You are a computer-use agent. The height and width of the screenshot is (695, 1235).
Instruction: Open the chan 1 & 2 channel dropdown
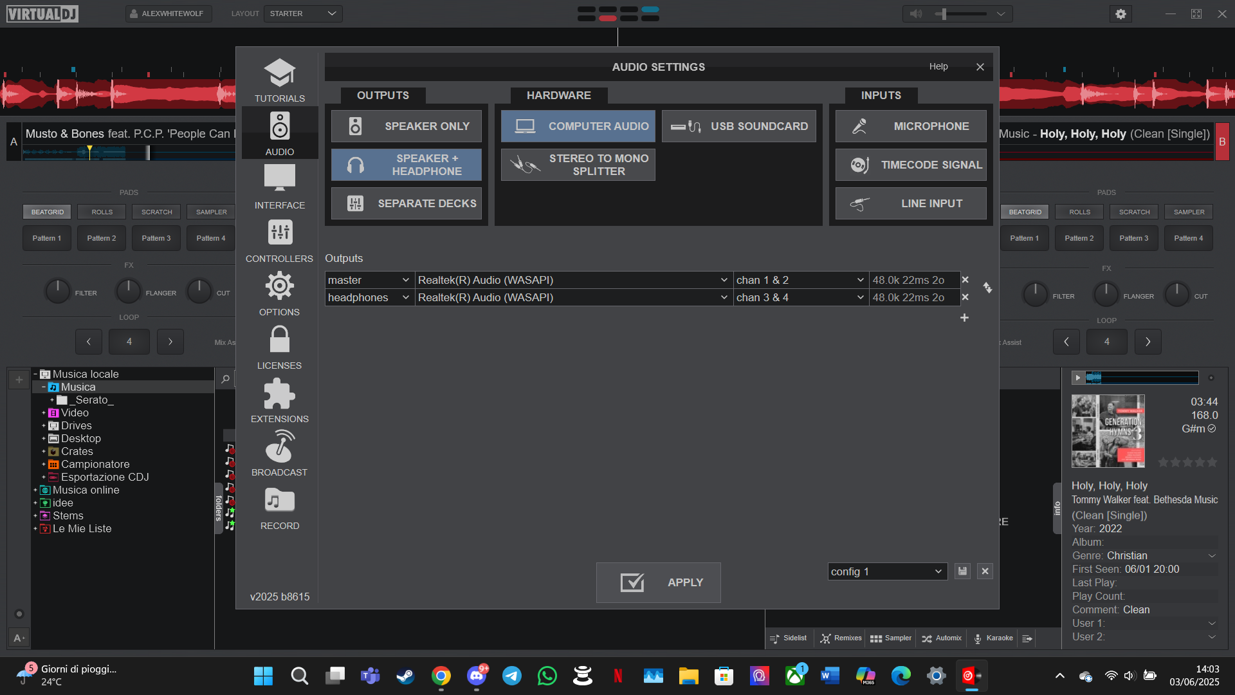(801, 280)
